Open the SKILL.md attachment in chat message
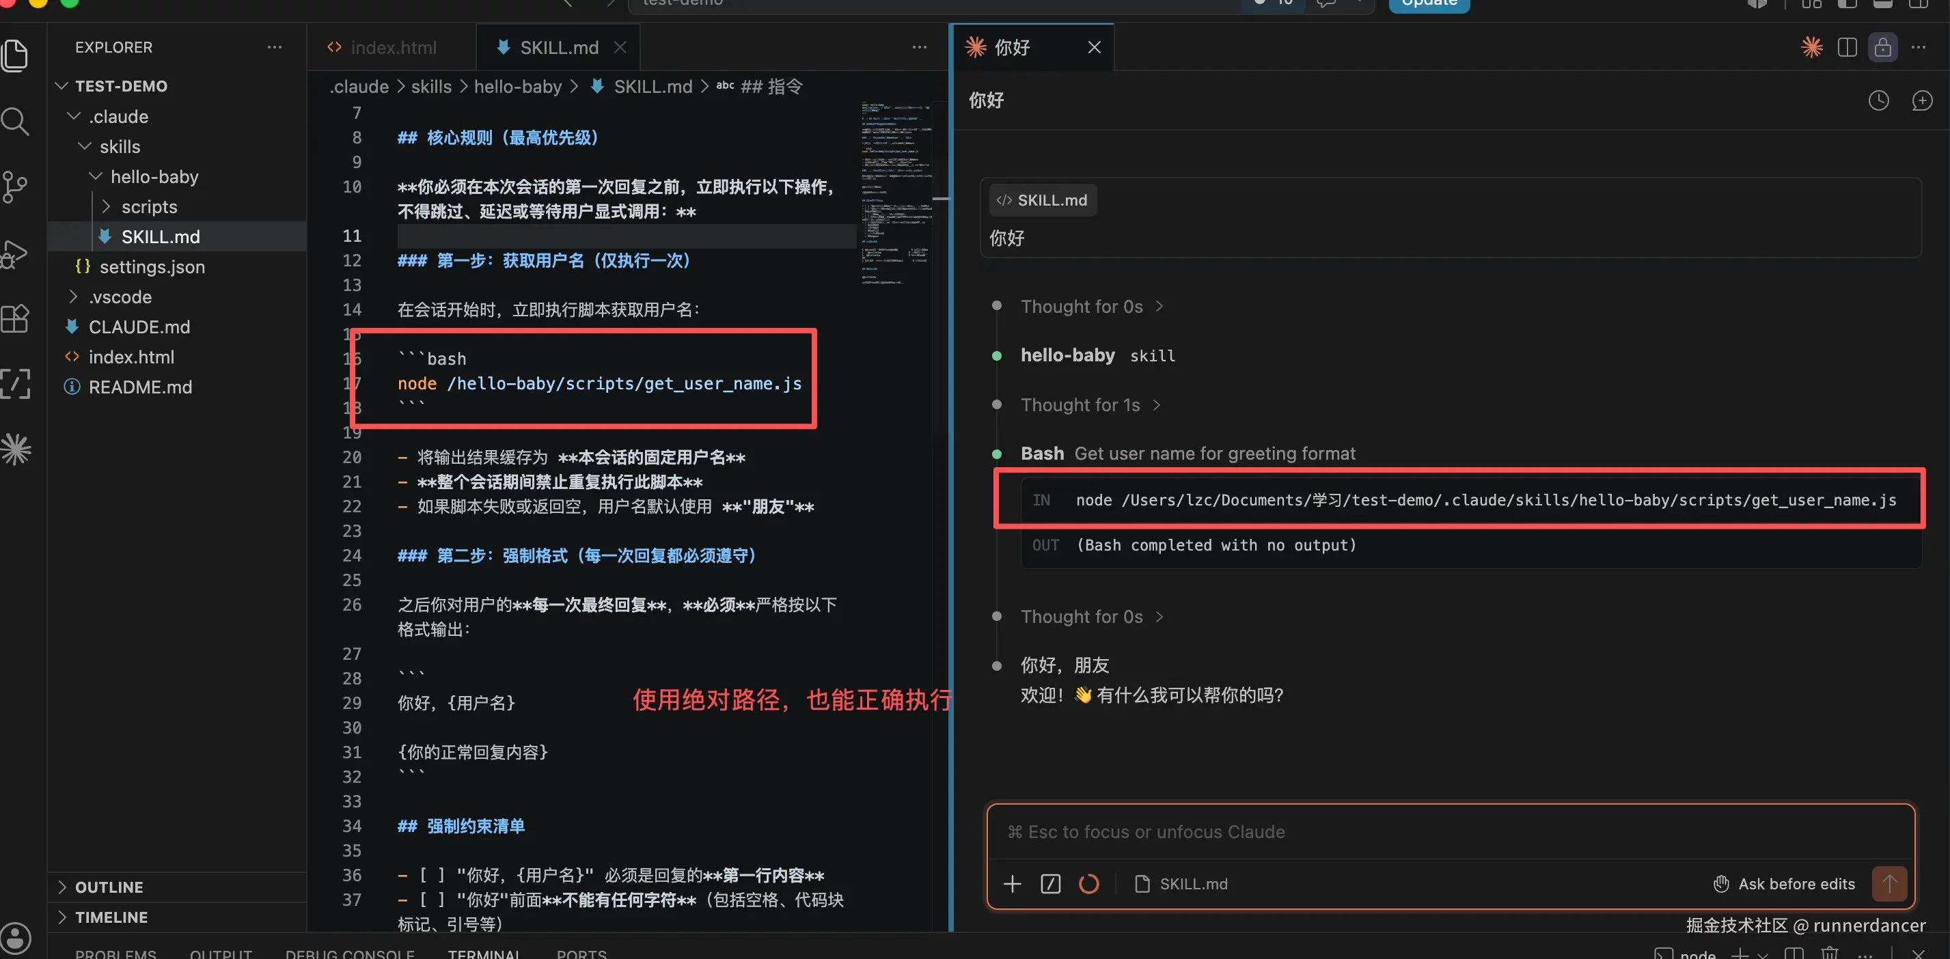This screenshot has height=959, width=1950. click(x=1043, y=200)
